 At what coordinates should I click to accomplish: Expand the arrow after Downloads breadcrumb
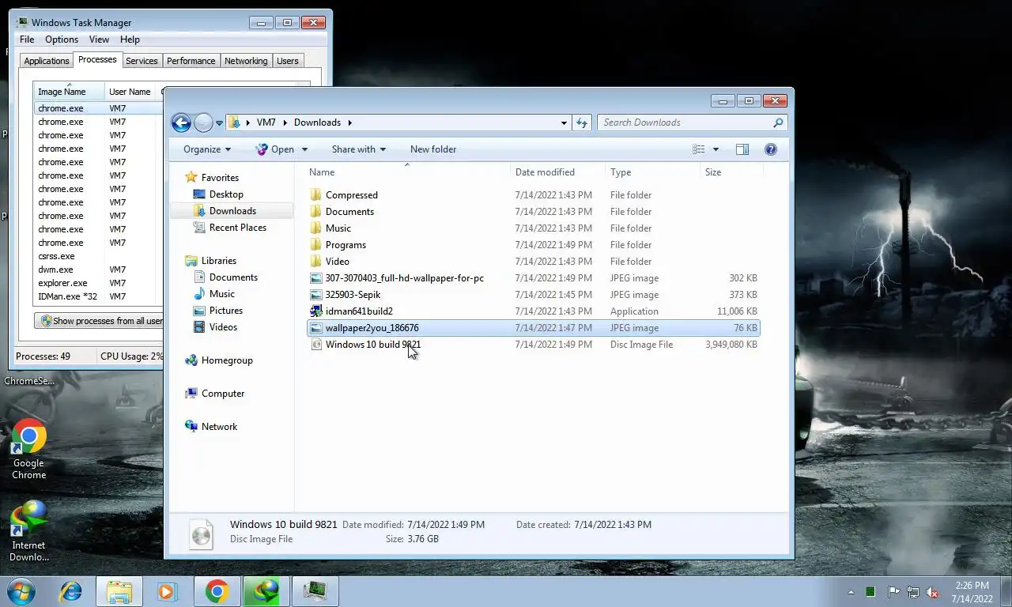[x=349, y=123]
